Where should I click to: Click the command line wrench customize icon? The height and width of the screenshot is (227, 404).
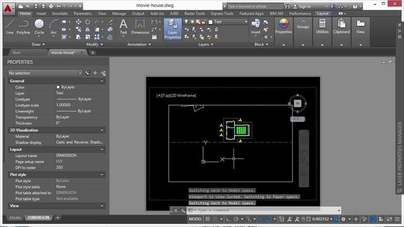(183, 210)
